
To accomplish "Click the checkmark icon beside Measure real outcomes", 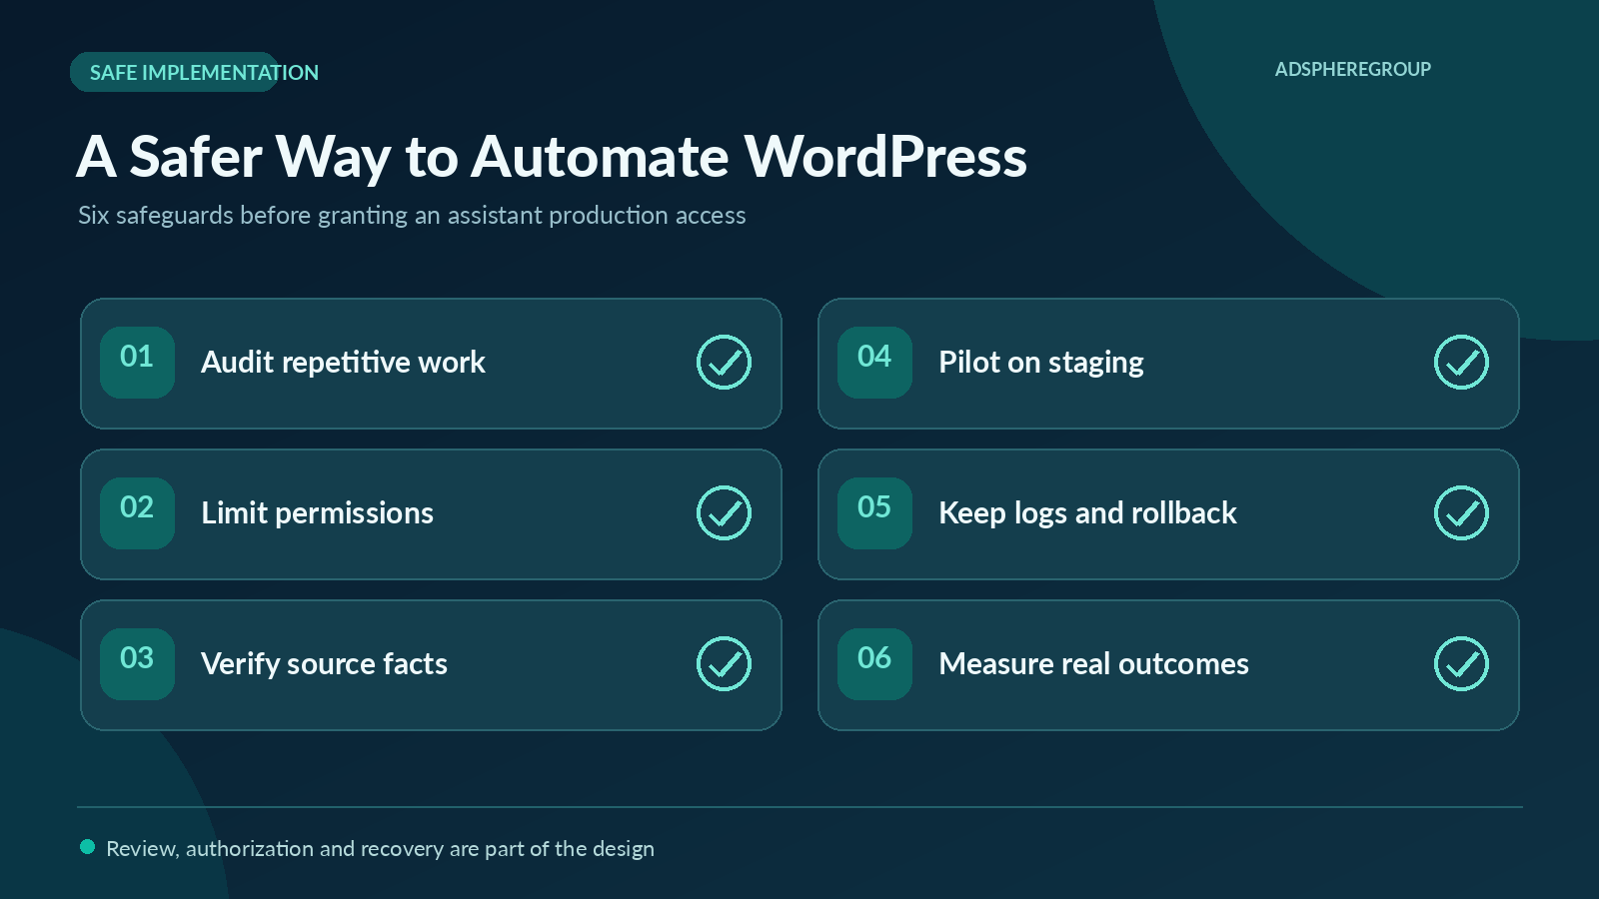I will tap(1461, 664).
